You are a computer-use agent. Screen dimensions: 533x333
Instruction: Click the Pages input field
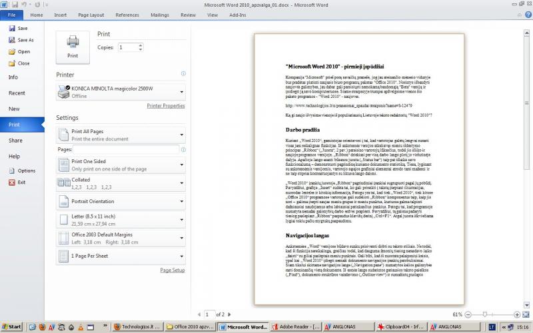126,149
